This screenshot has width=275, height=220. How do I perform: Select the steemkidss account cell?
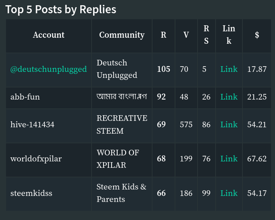[x=31, y=193]
